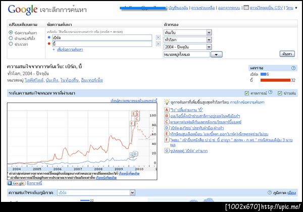The width and height of the screenshot is (303, 212).
Task: Open news headline link beside marker G
Action: click(189, 150)
